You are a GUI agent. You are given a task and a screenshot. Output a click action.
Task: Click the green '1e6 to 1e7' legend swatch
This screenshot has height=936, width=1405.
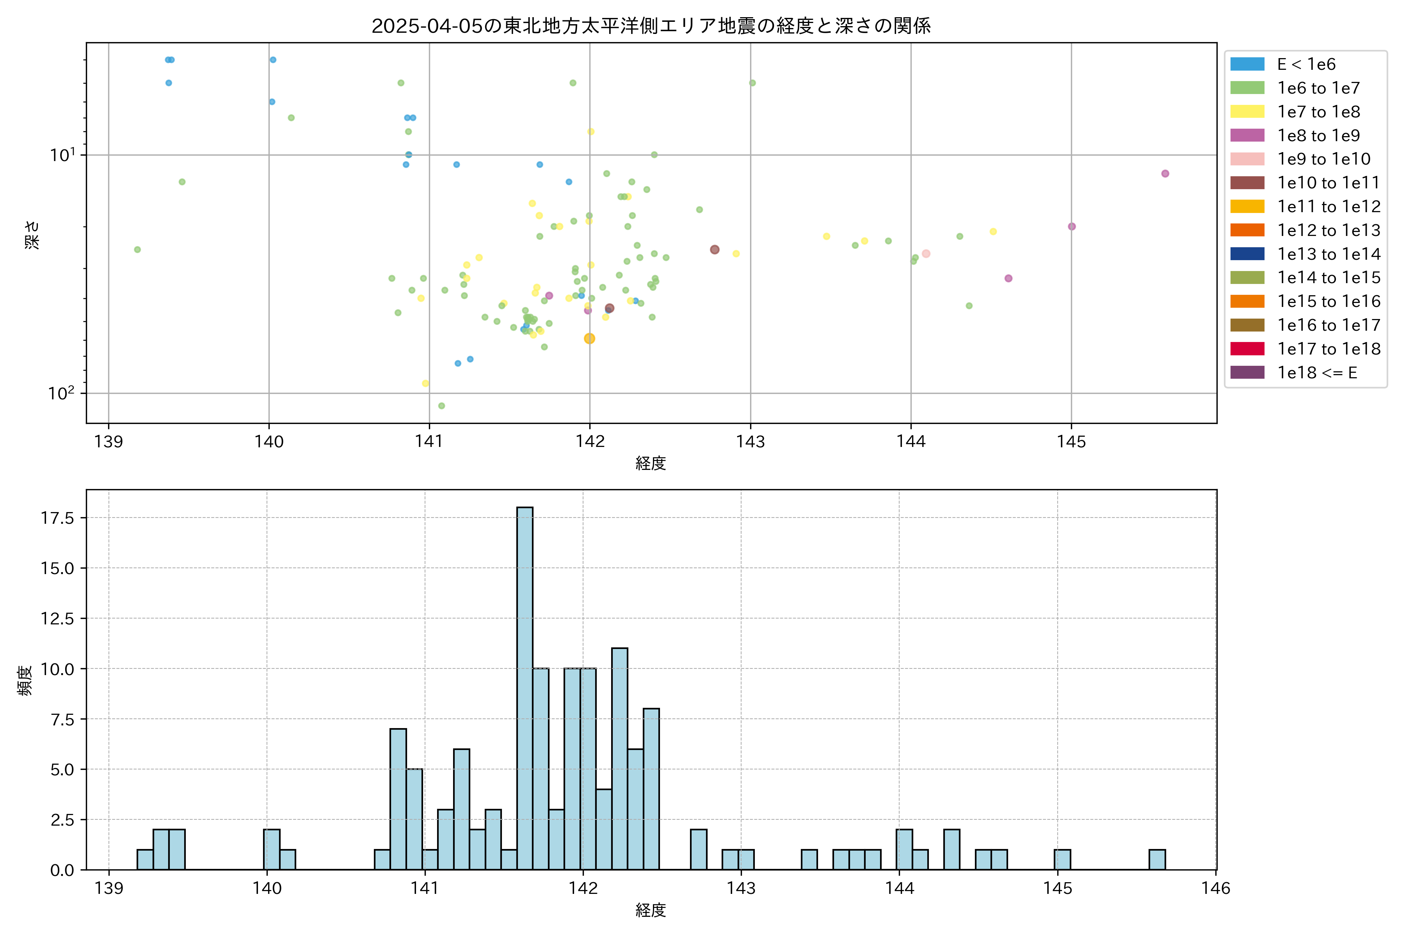[1247, 89]
